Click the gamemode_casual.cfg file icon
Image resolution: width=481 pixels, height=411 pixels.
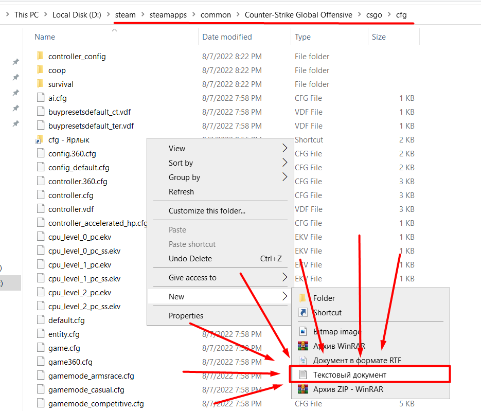coord(41,389)
